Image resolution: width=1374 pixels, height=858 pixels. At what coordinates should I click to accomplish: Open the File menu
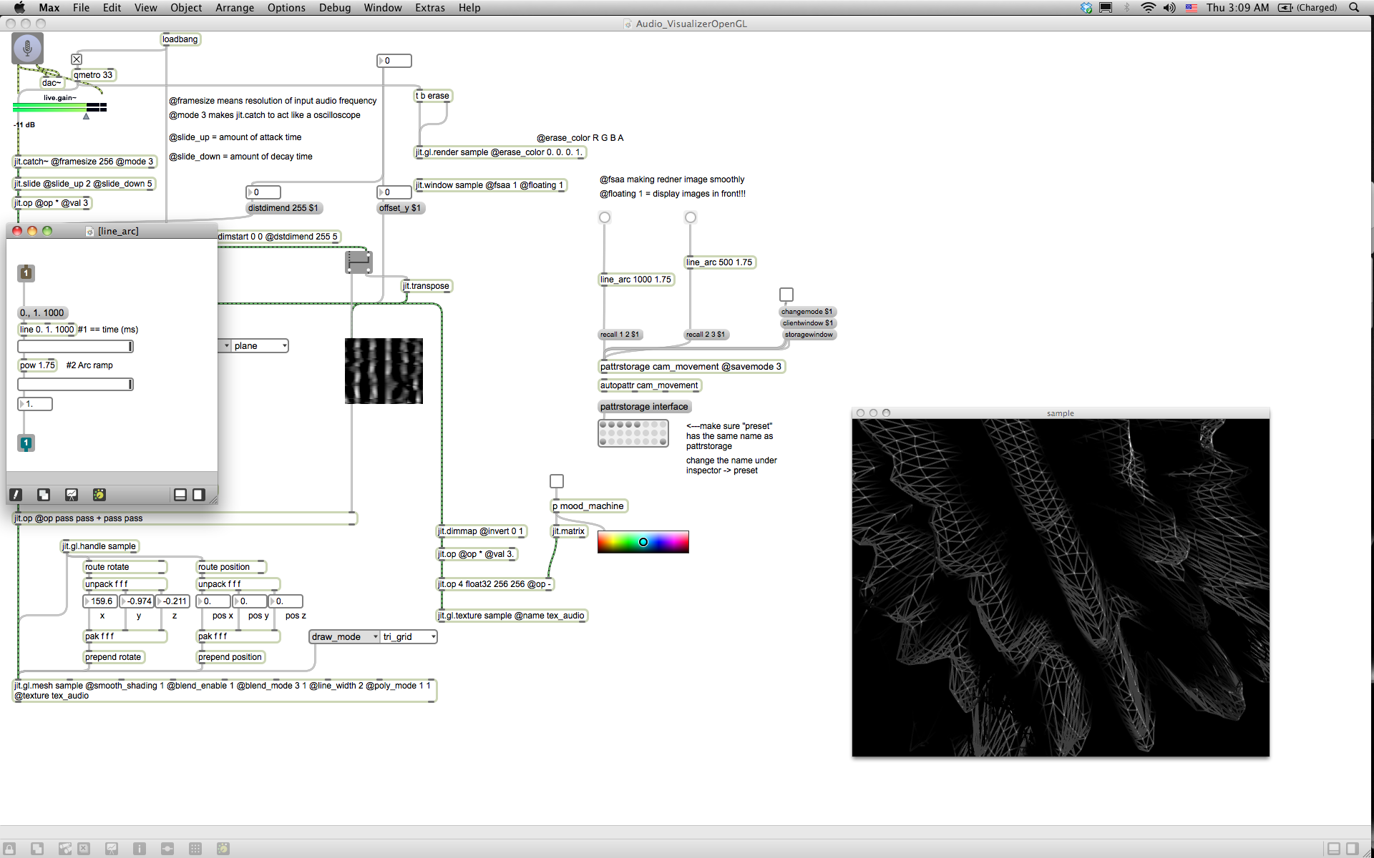coord(81,8)
